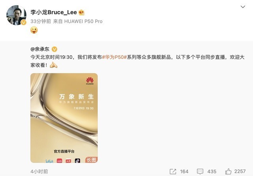Screen dimensions: 253x176
Task: Like the post with thumbs-up icon
Action: pyautogui.click(x=228, y=171)
